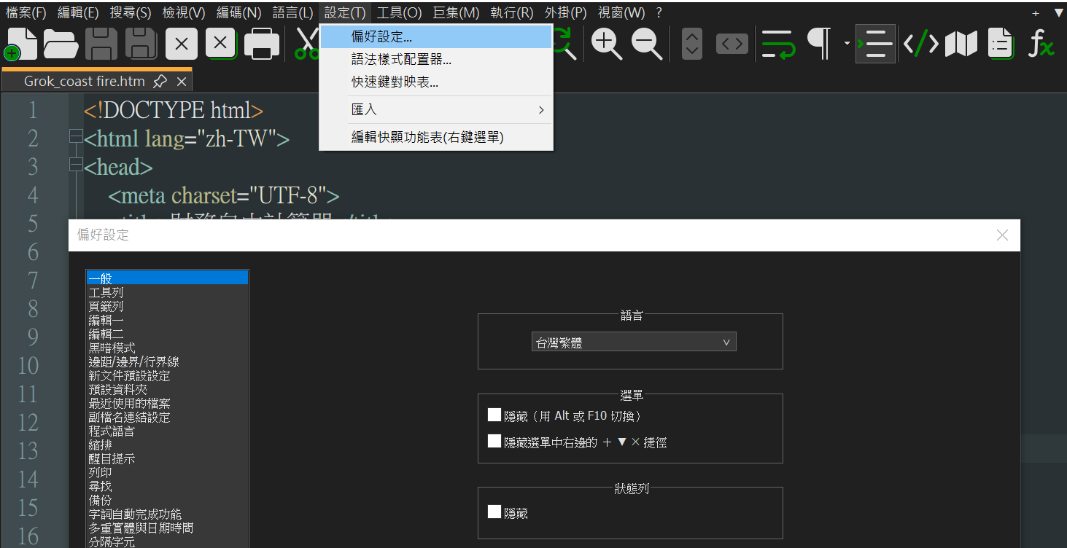The width and height of the screenshot is (1067, 548).
Task: Click the Open file folder icon
Action: pos(61,44)
